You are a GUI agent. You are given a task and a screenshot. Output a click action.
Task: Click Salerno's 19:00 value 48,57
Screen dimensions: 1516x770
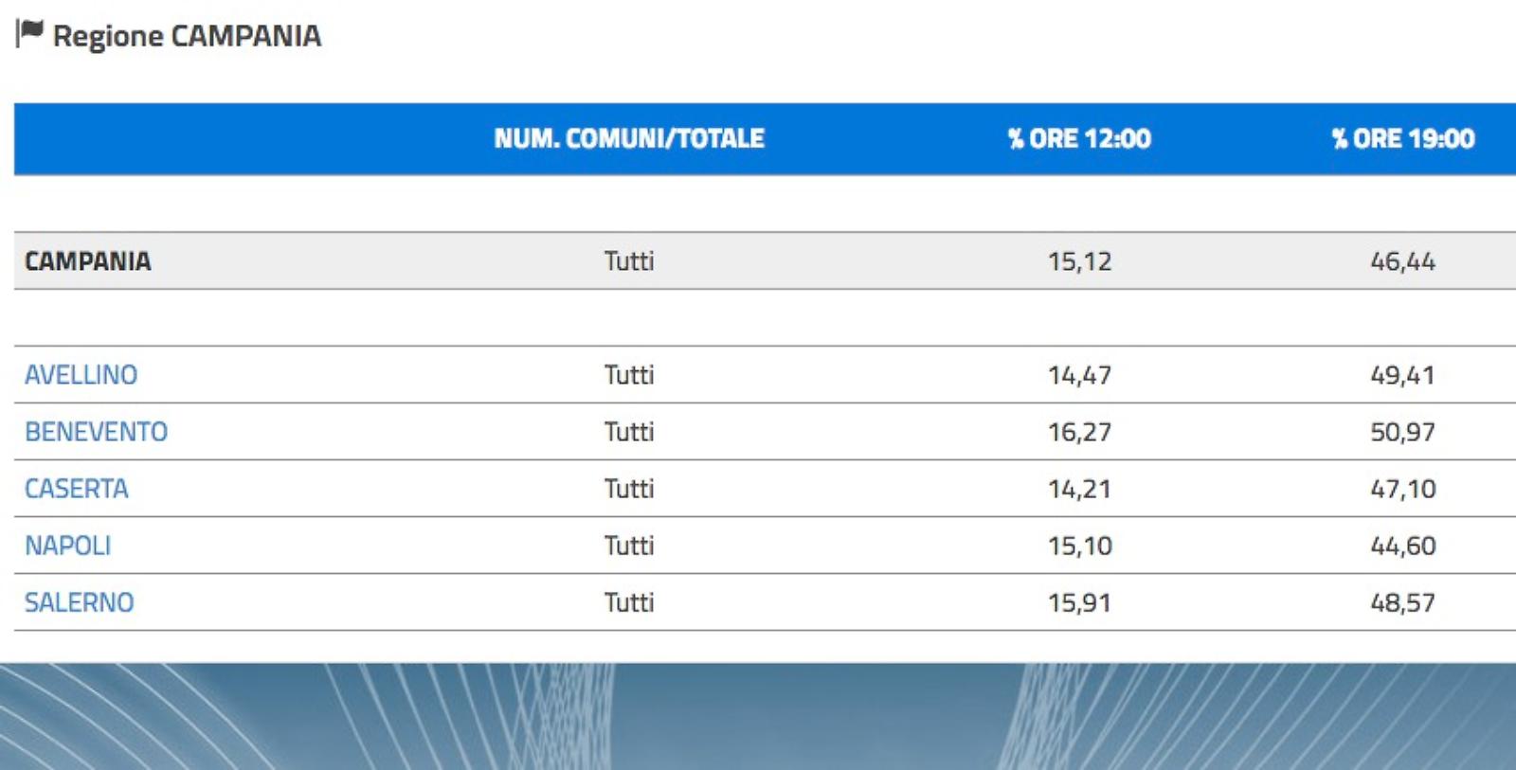(1403, 602)
